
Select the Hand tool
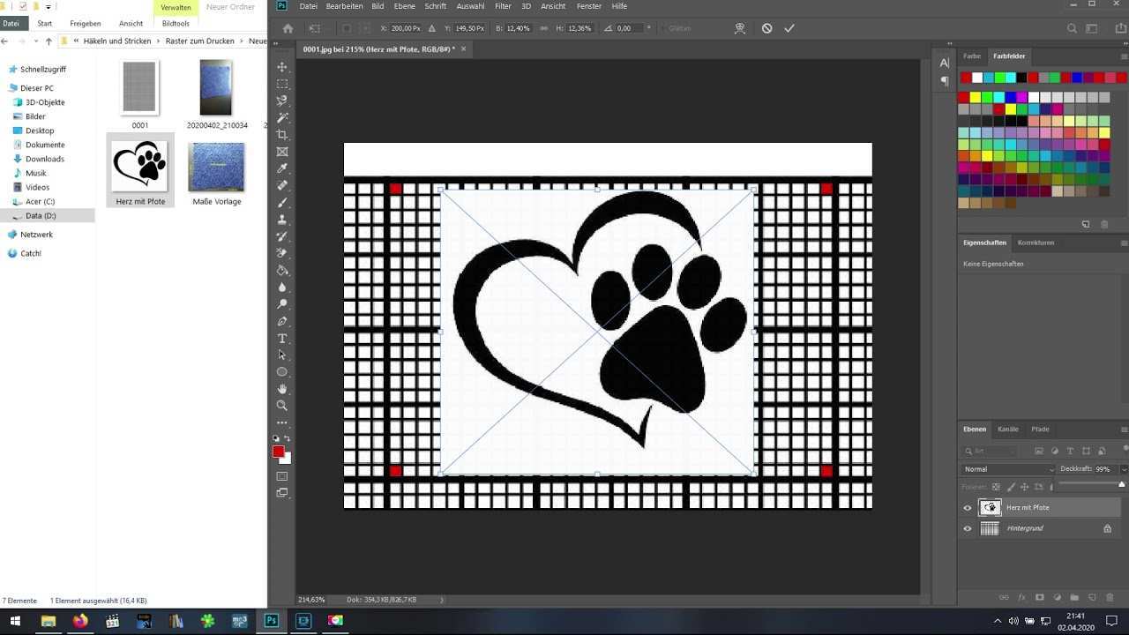[282, 389]
